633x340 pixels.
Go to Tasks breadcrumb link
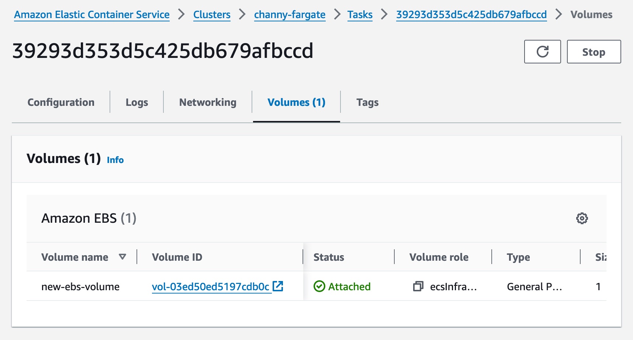[x=360, y=15]
